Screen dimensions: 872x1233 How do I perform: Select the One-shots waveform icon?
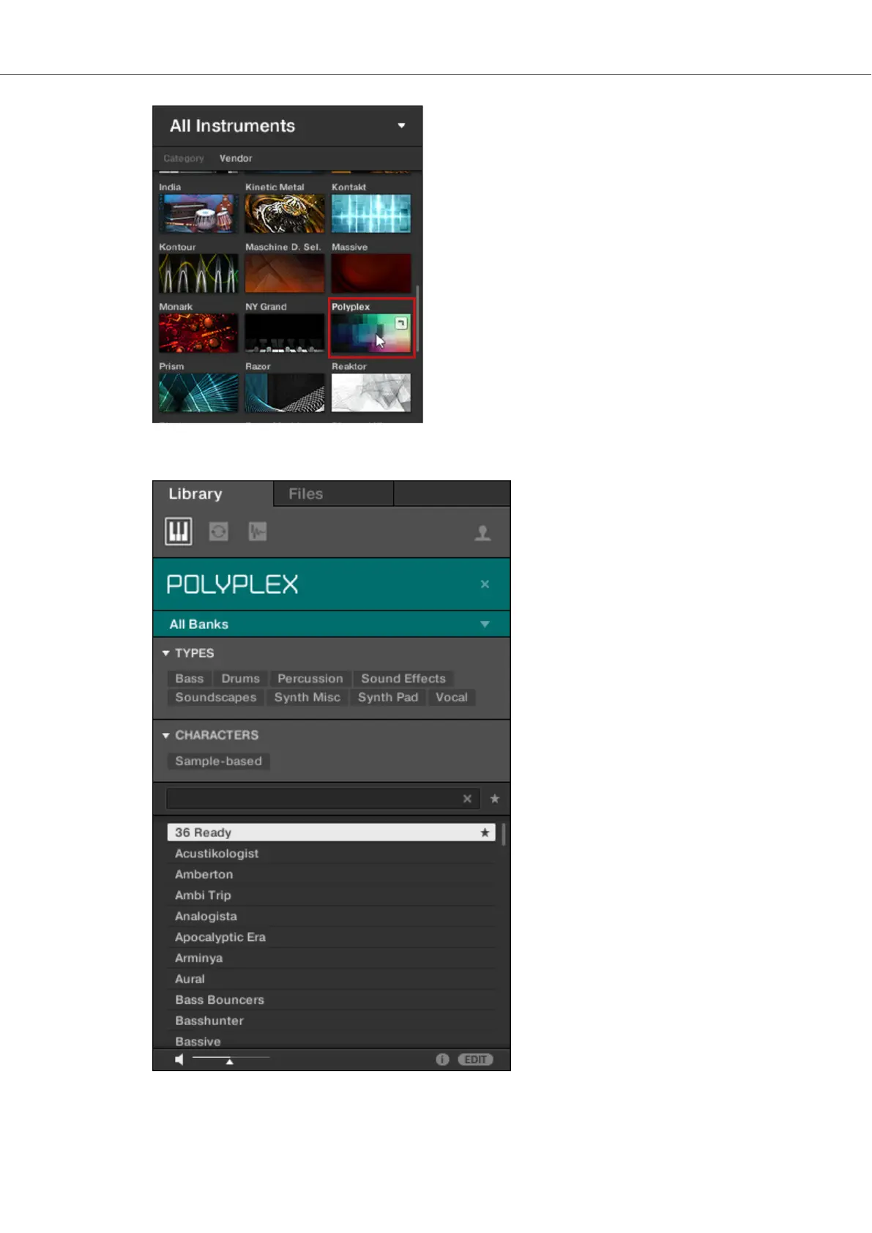click(x=257, y=532)
